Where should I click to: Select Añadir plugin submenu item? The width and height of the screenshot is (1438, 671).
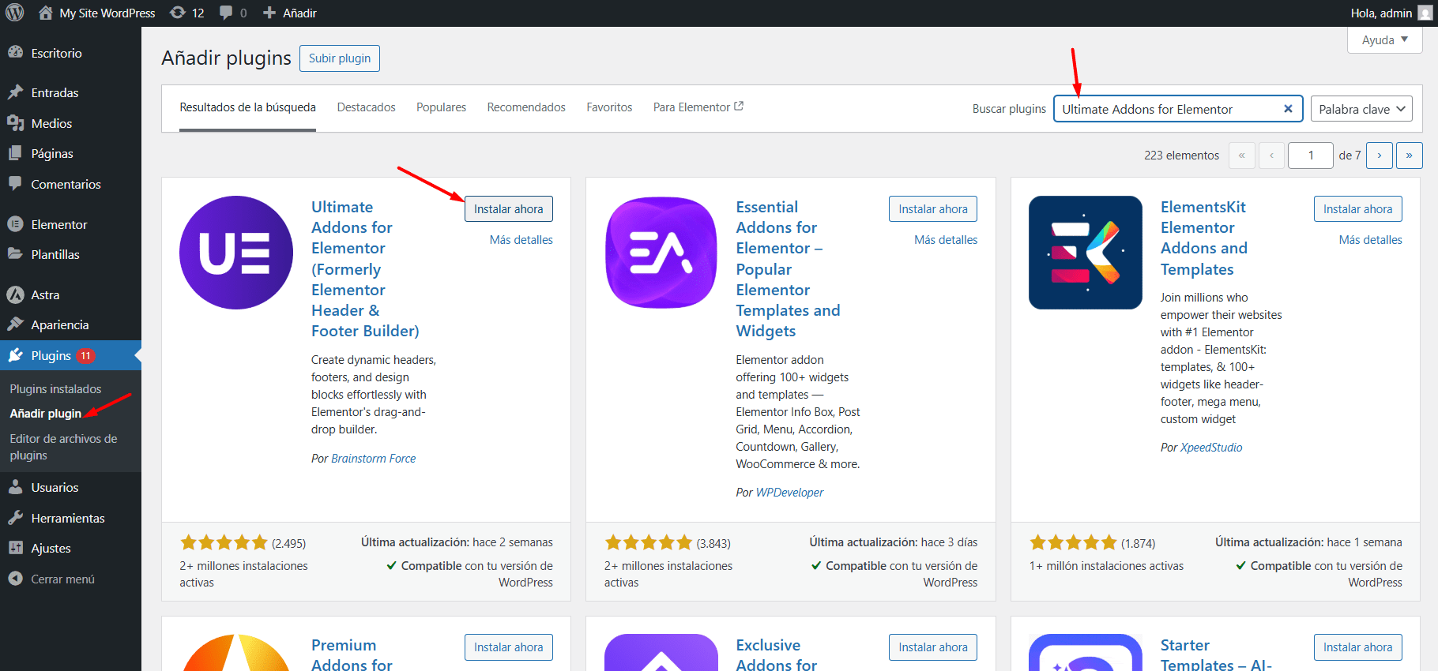pos(46,413)
